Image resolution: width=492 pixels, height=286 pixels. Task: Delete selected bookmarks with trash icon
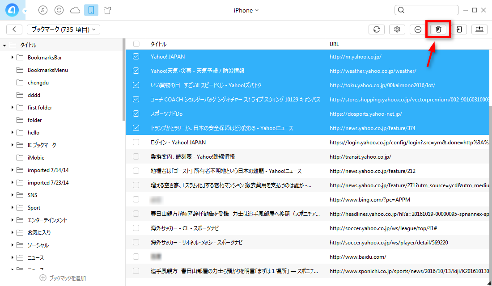pos(438,29)
